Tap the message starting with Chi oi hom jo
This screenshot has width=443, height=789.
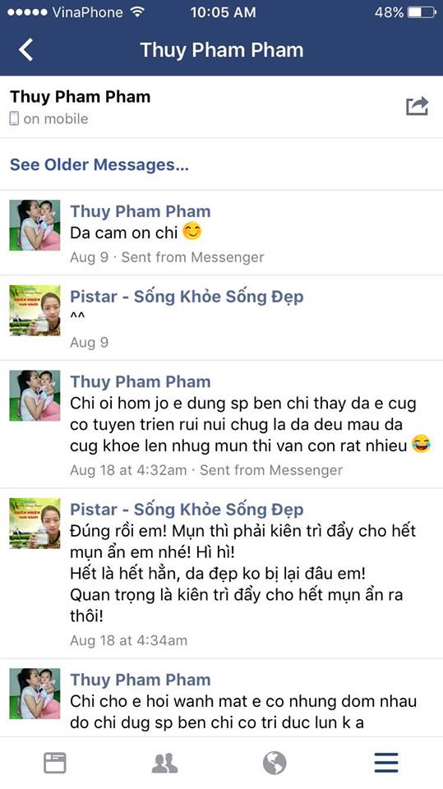point(251,425)
